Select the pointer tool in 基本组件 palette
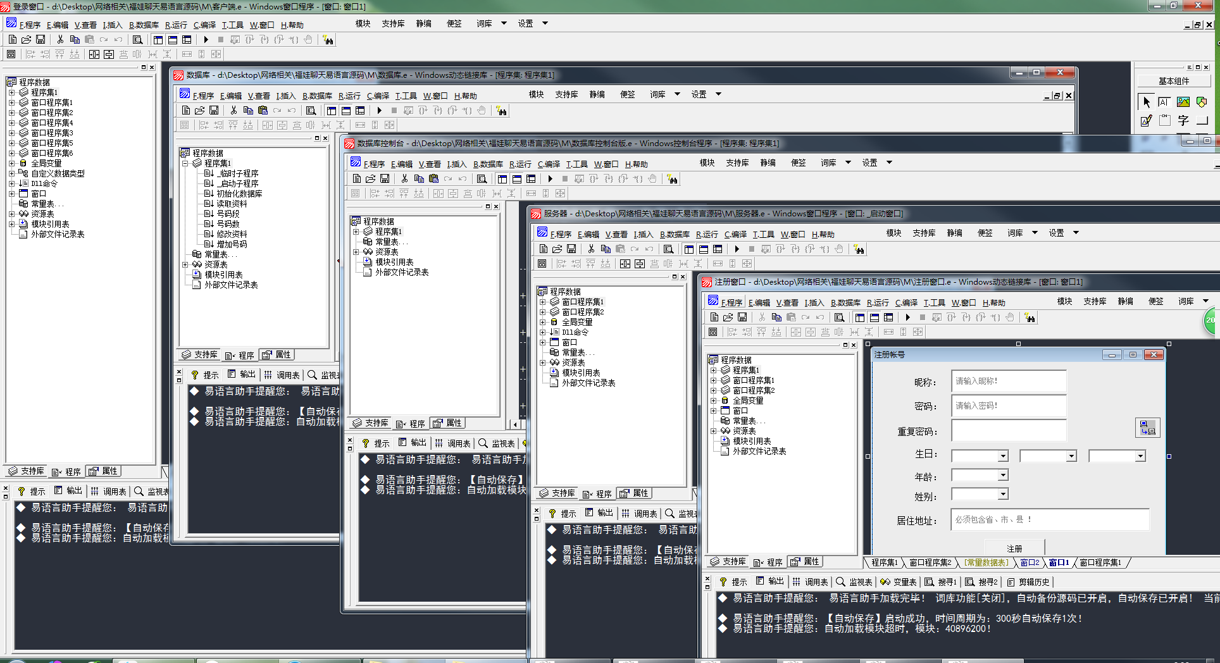 (1146, 102)
